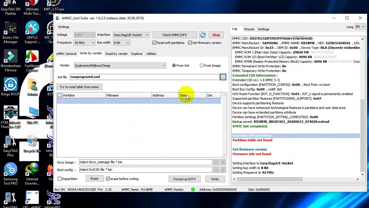Click the 'Get firmware version' log line
Image resolution: width=369 pixels, height=208 pixels.
250,149
